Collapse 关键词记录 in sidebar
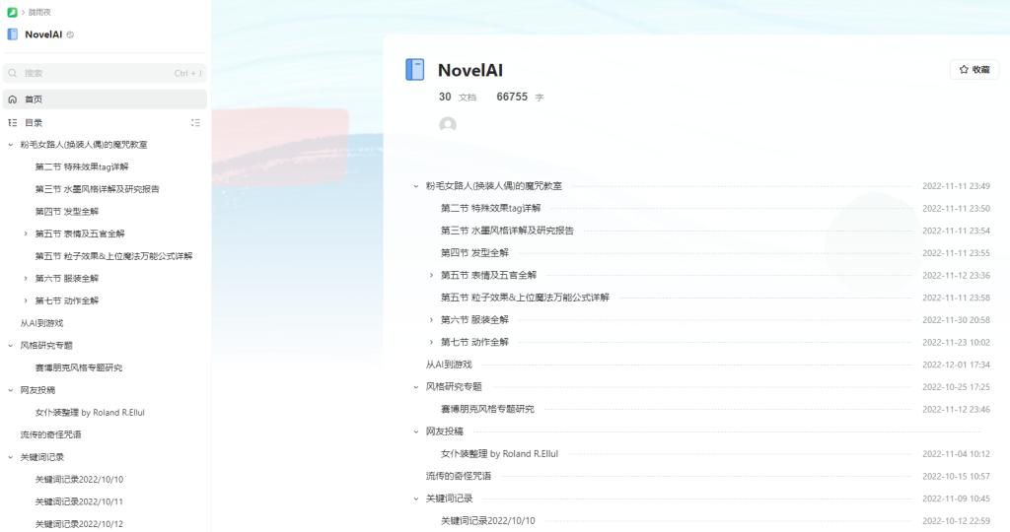This screenshot has height=532, width=1010. coord(10,457)
